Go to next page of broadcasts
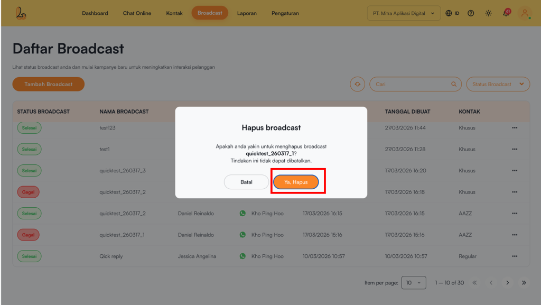This screenshot has width=541, height=305. [x=507, y=283]
